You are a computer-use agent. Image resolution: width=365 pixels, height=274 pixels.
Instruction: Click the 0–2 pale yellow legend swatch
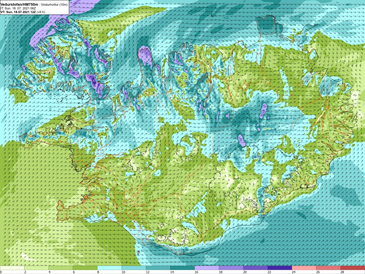click(12, 268)
